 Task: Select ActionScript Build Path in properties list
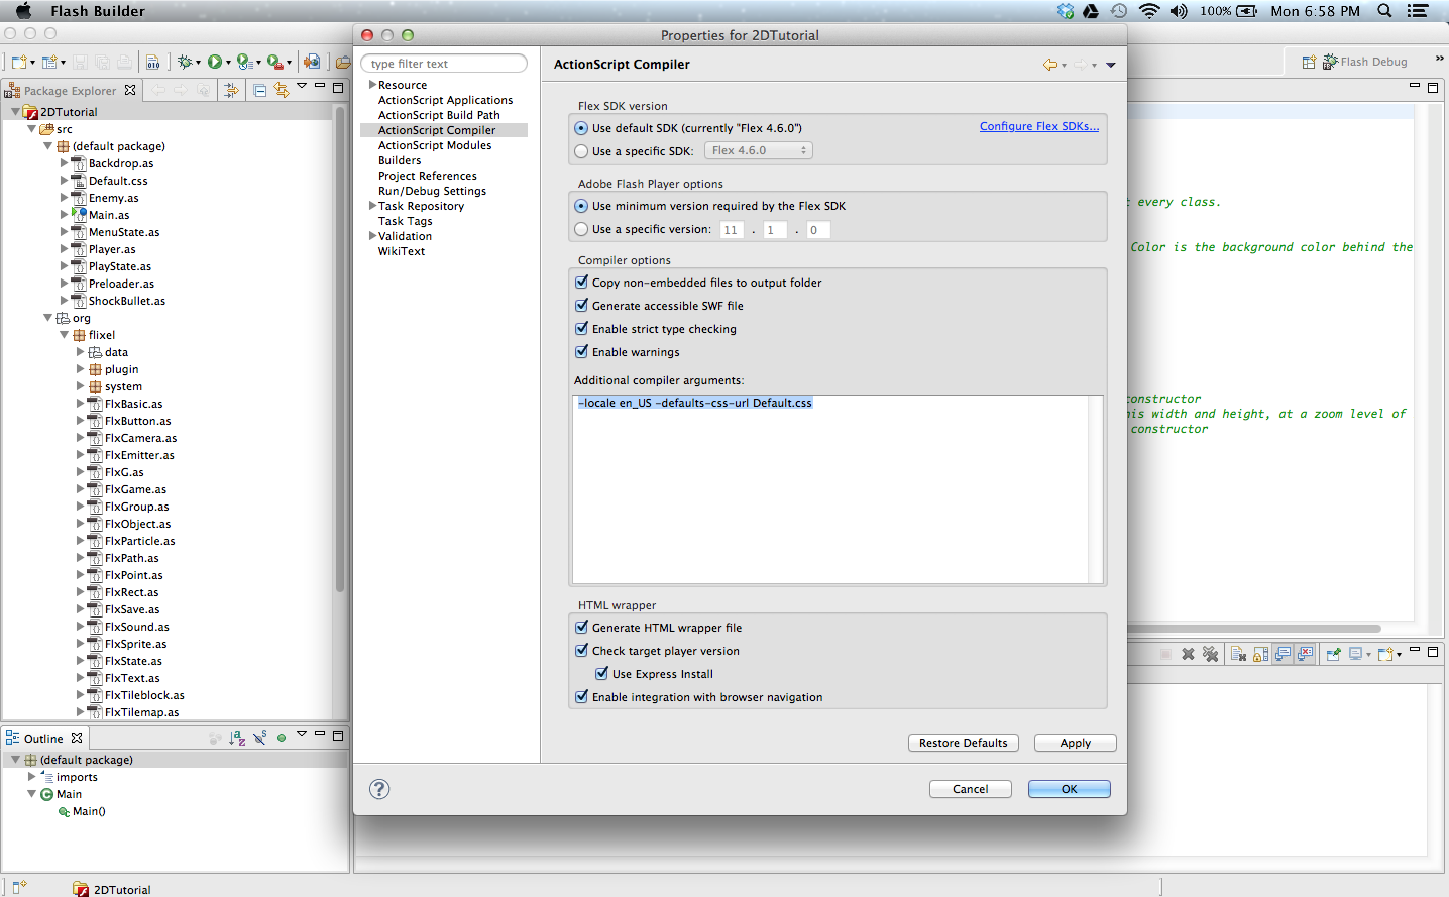439,115
